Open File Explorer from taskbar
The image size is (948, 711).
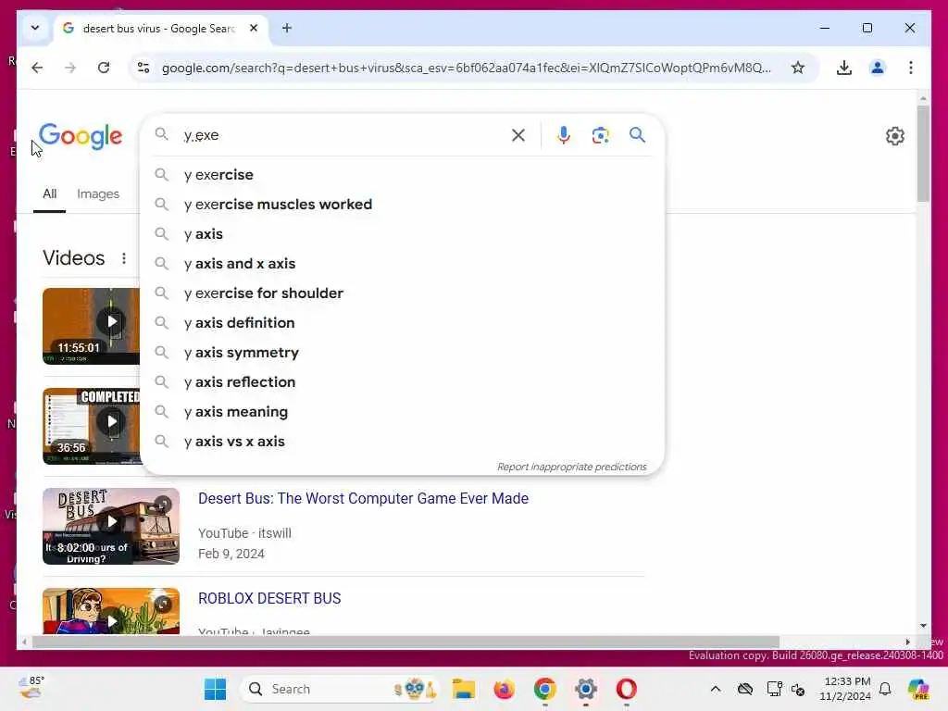pyautogui.click(x=464, y=689)
